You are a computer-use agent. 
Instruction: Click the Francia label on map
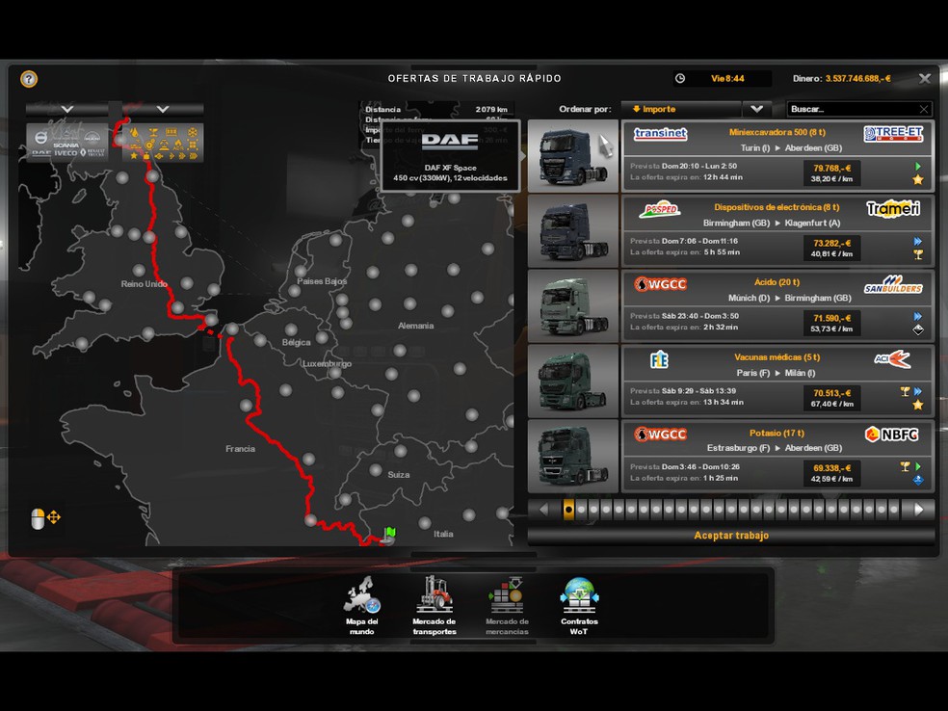pos(240,449)
